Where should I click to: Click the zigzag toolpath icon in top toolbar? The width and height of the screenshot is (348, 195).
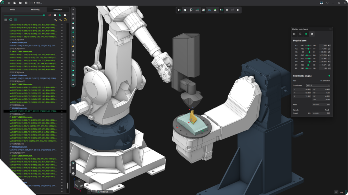[209, 10]
